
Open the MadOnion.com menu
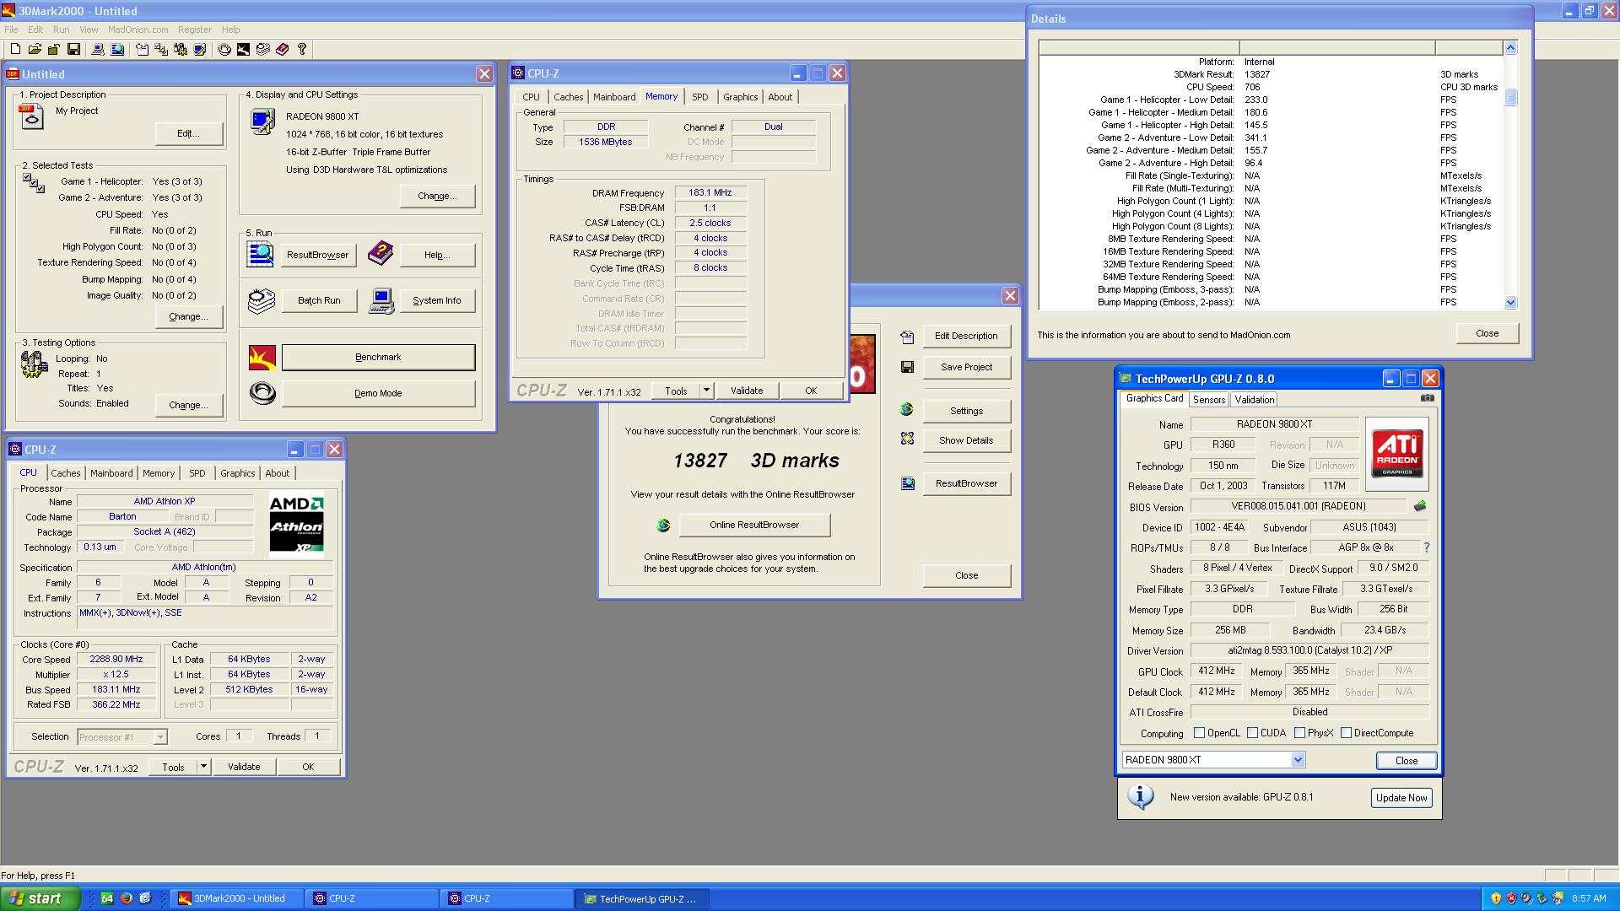[x=138, y=30]
